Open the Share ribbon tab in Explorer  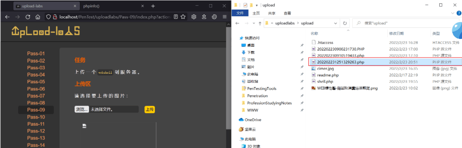pyautogui.click(x=271, y=13)
